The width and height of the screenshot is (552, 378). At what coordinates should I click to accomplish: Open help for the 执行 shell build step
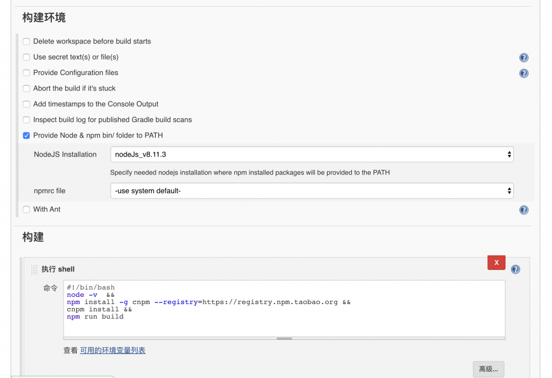pyautogui.click(x=515, y=269)
